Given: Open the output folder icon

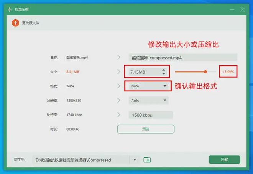Looking at the screenshot, I should (x=147, y=160).
